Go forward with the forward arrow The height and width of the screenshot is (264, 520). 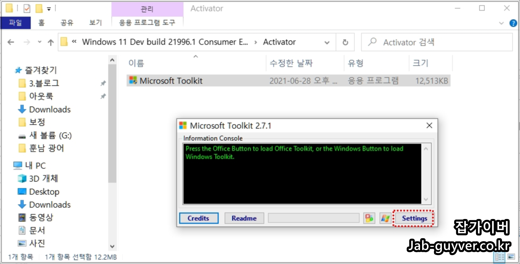27,42
